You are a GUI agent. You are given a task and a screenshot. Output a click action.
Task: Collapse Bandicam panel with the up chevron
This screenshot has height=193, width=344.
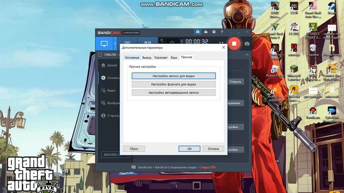pyautogui.click(x=247, y=55)
